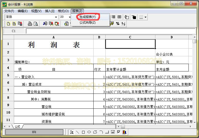Open the font name dropdown 宋体

click(x=56, y=17)
